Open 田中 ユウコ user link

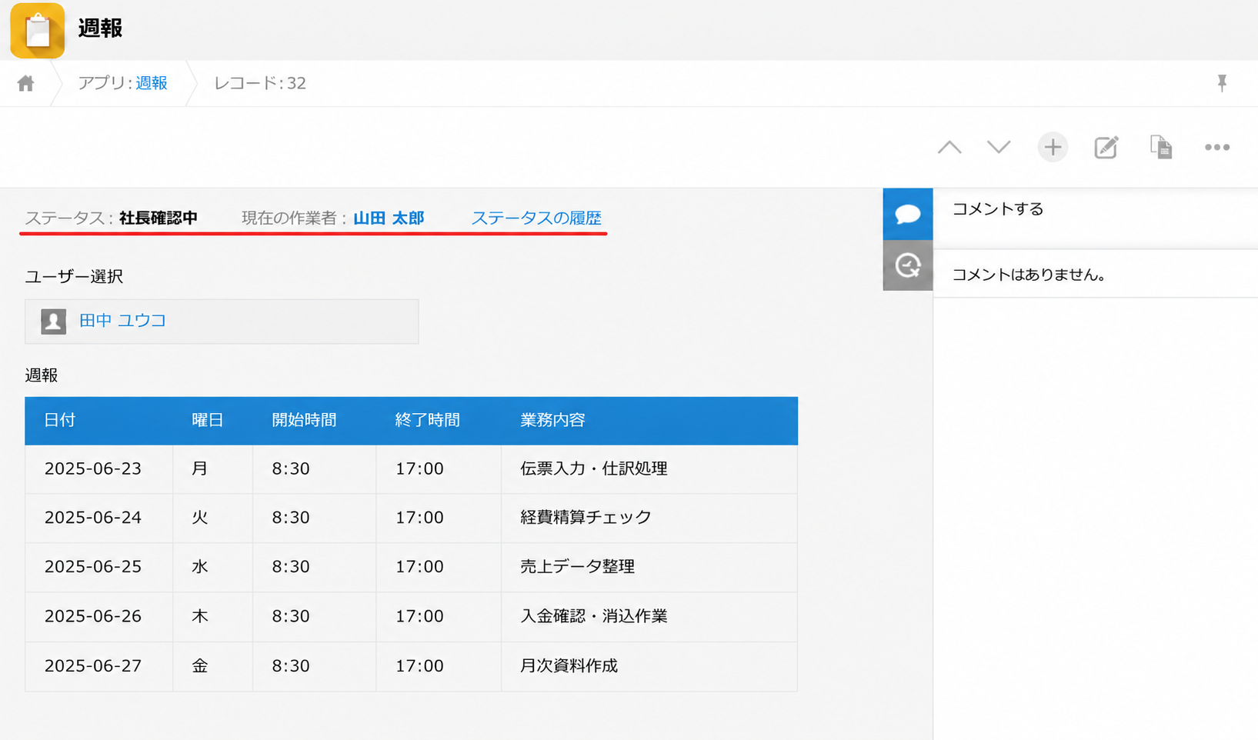pos(123,321)
